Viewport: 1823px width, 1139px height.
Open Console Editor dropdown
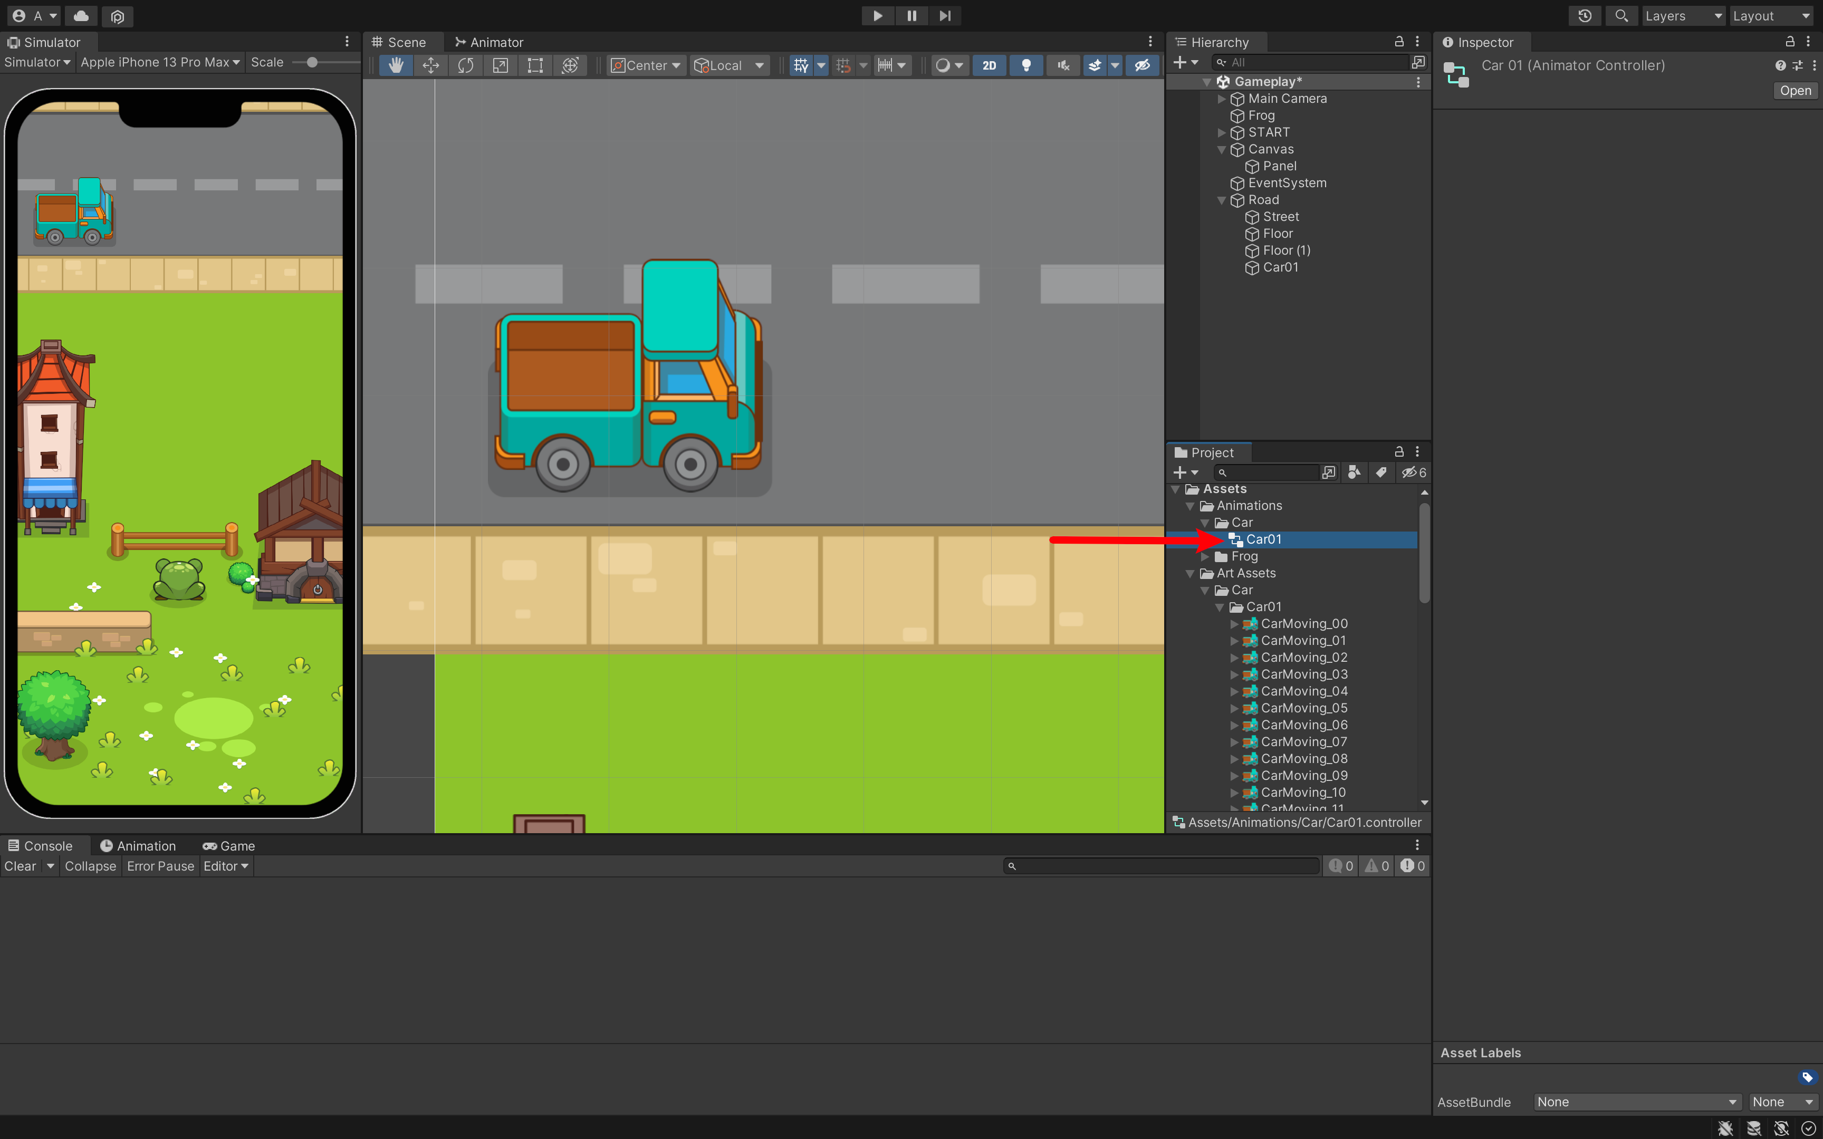click(x=226, y=866)
